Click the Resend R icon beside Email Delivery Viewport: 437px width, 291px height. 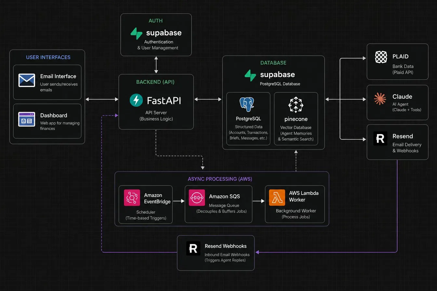point(380,138)
